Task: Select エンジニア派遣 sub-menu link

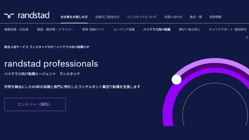Action: pyautogui.click(x=124, y=29)
